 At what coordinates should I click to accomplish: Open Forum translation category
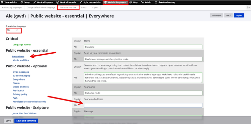point(16,83)
